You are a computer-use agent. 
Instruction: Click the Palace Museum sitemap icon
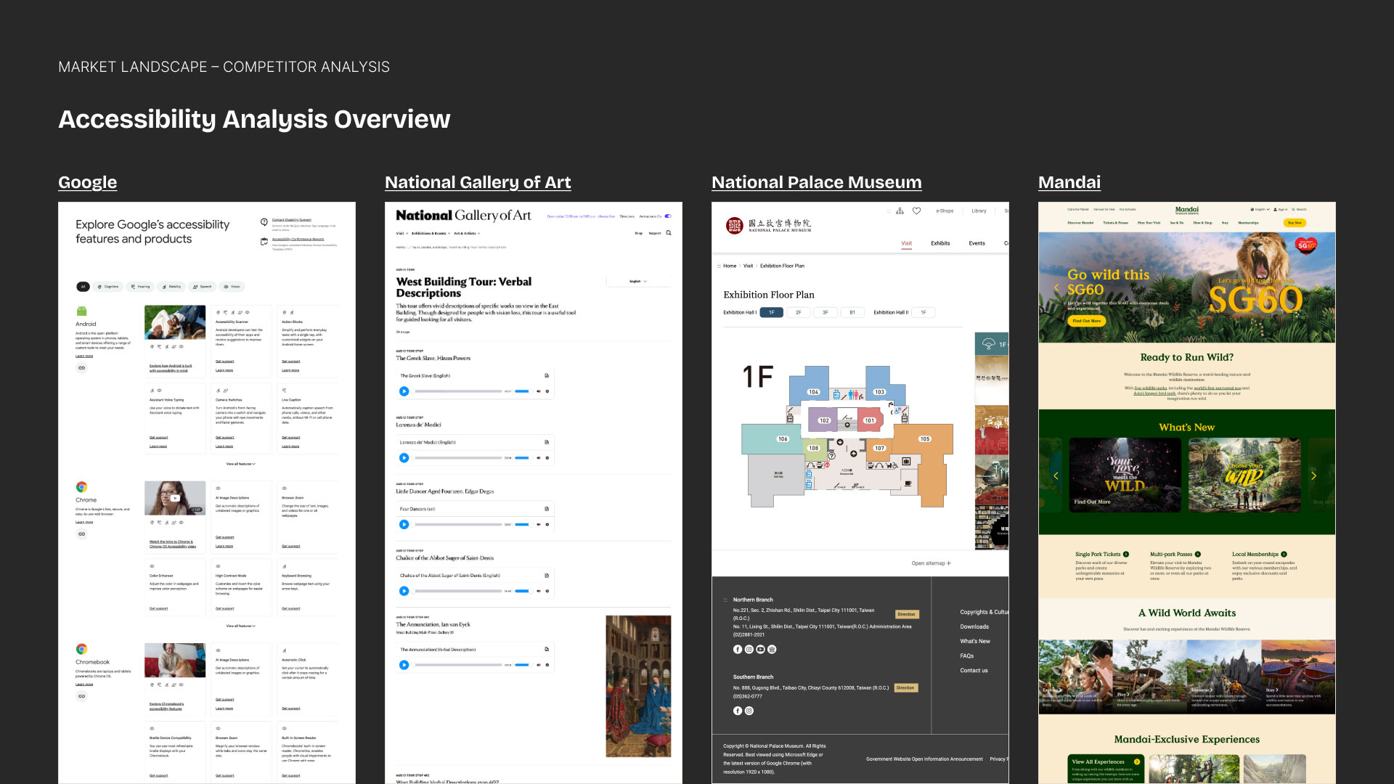pyautogui.click(x=900, y=211)
